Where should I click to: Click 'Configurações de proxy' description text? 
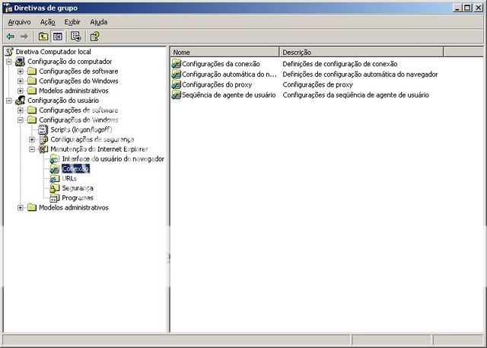[x=318, y=85]
